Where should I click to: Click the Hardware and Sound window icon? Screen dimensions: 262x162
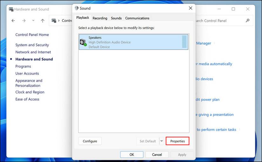click(11, 9)
